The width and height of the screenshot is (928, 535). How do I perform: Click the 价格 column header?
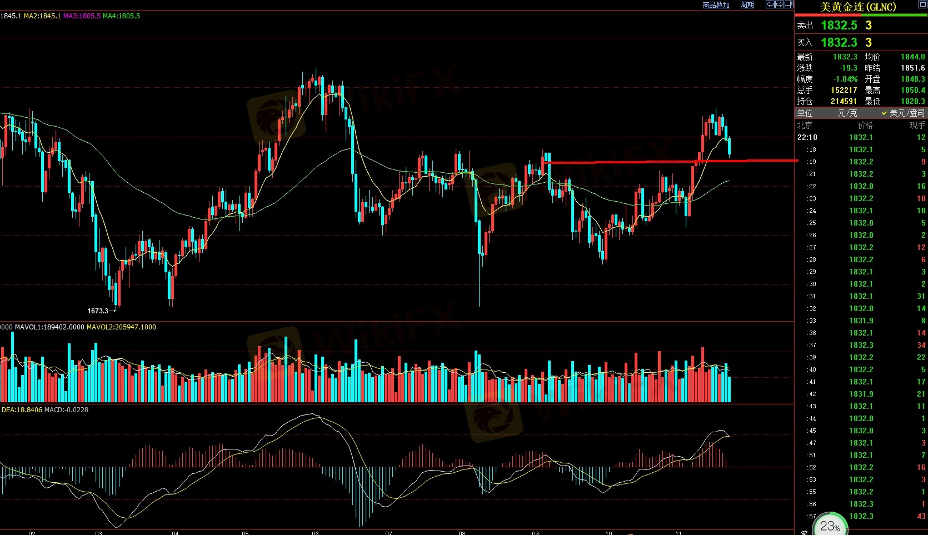(x=865, y=125)
